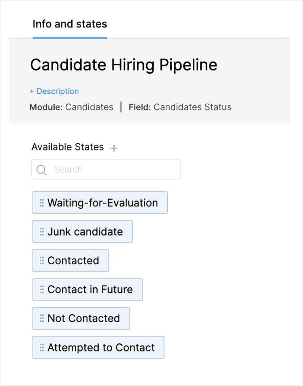303x386 pixels.
Task: Switch to the Info and states tab
Action: tap(70, 24)
